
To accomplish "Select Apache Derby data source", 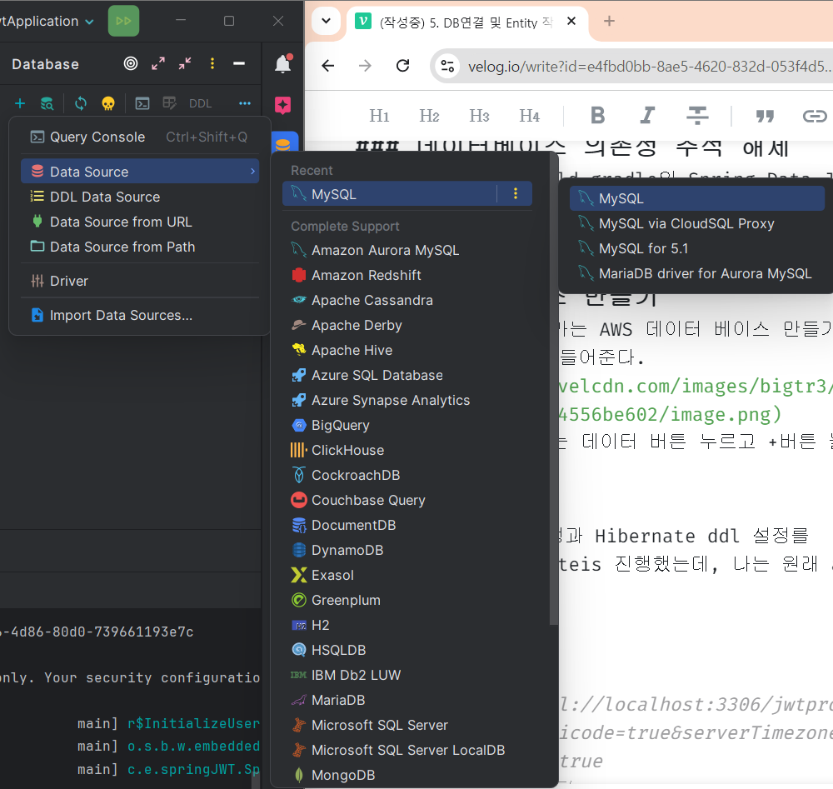I will [x=407, y=325].
